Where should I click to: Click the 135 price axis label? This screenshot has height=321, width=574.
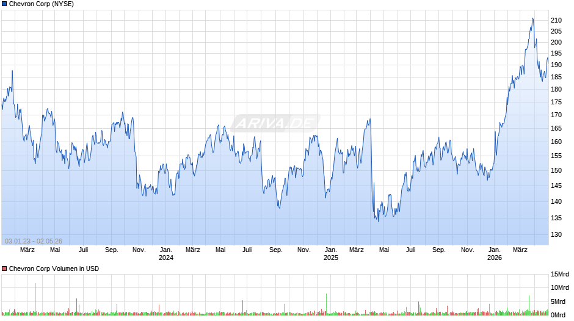click(x=556, y=218)
